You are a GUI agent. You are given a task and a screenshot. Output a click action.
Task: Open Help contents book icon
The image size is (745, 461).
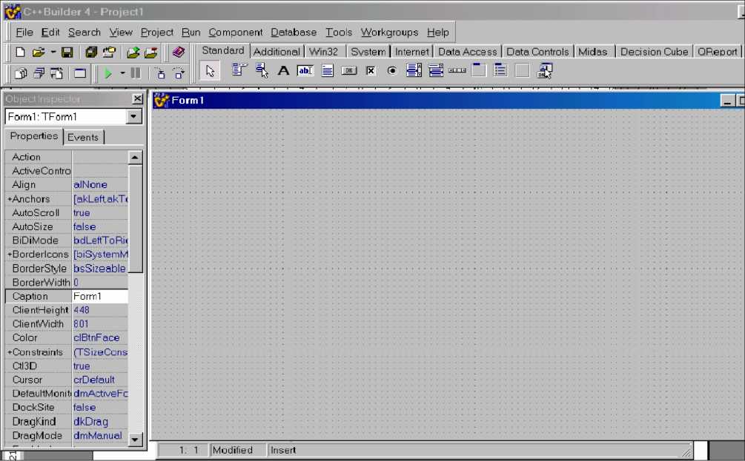[179, 53]
